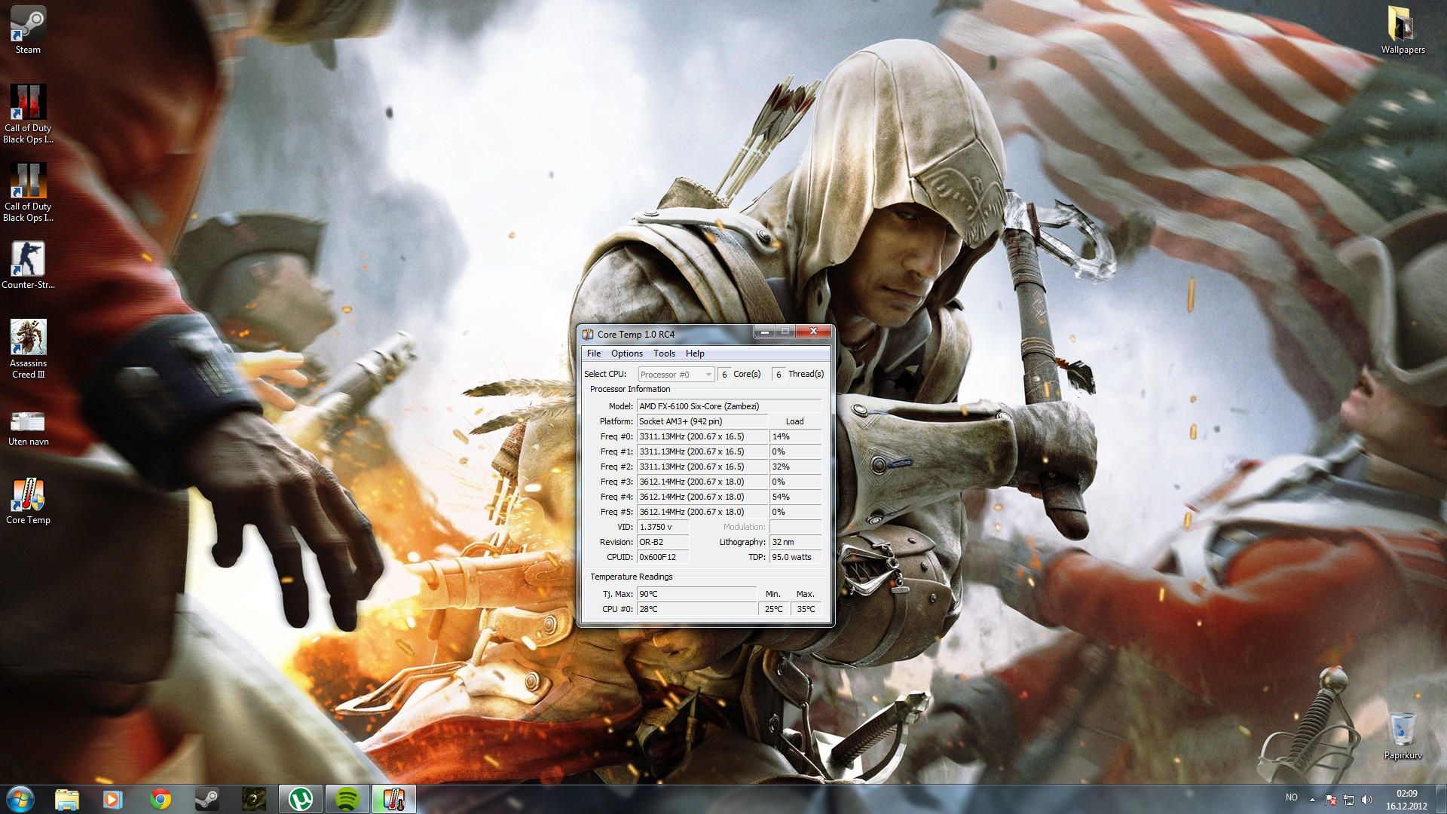Select the Uten navn desktop file
Viewport: 1447px width, 814px height.
28,428
